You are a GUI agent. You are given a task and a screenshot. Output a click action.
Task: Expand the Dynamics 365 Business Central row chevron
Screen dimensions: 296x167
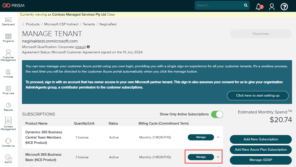pyautogui.click(x=218, y=137)
